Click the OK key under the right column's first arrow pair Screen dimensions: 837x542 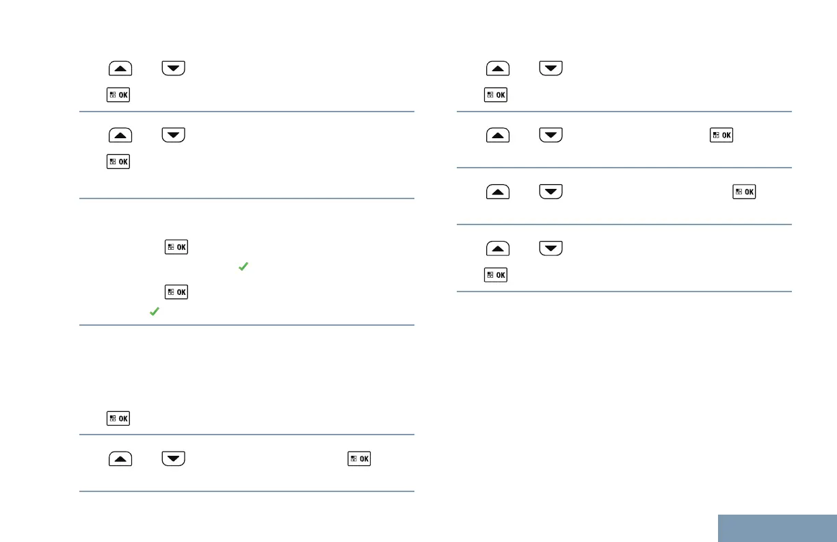pos(496,96)
